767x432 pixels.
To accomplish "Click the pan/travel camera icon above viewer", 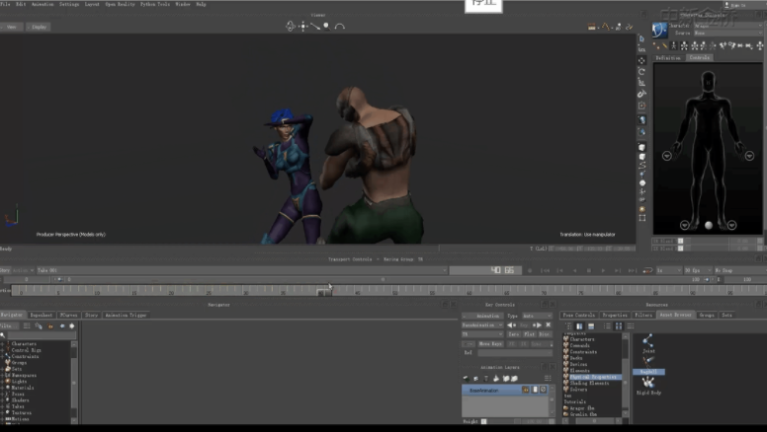I will [x=303, y=27].
